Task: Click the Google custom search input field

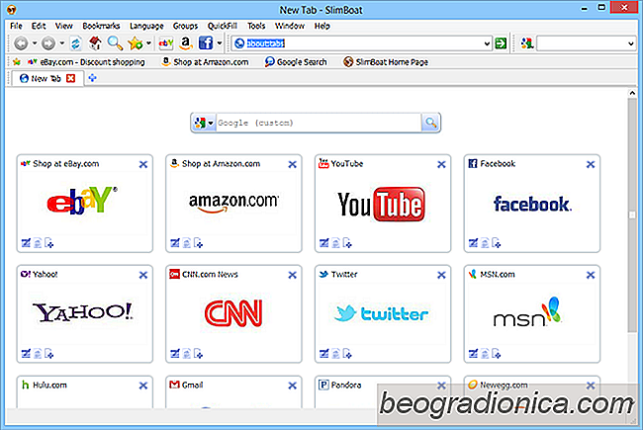Action: [x=319, y=123]
